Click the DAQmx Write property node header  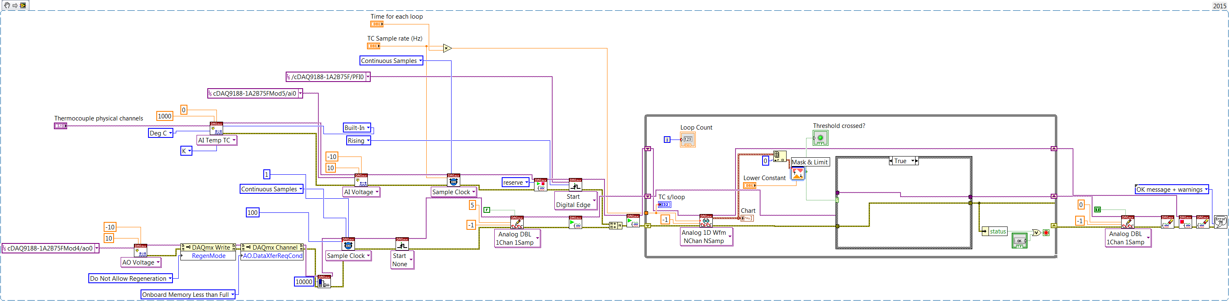click(x=209, y=248)
